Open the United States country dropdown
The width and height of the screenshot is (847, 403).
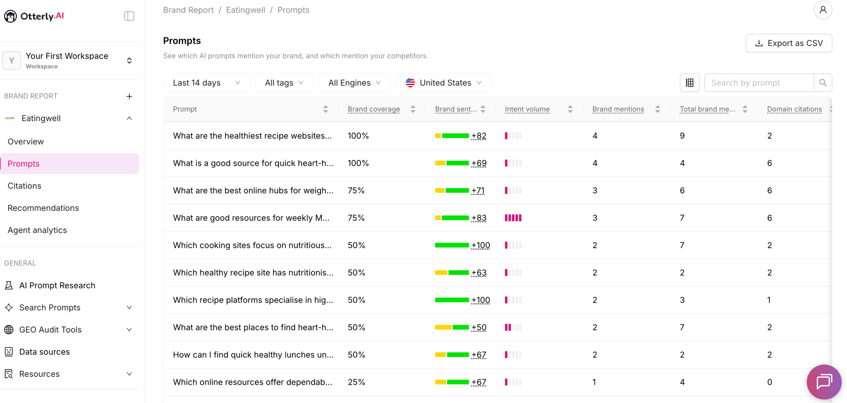(x=444, y=82)
